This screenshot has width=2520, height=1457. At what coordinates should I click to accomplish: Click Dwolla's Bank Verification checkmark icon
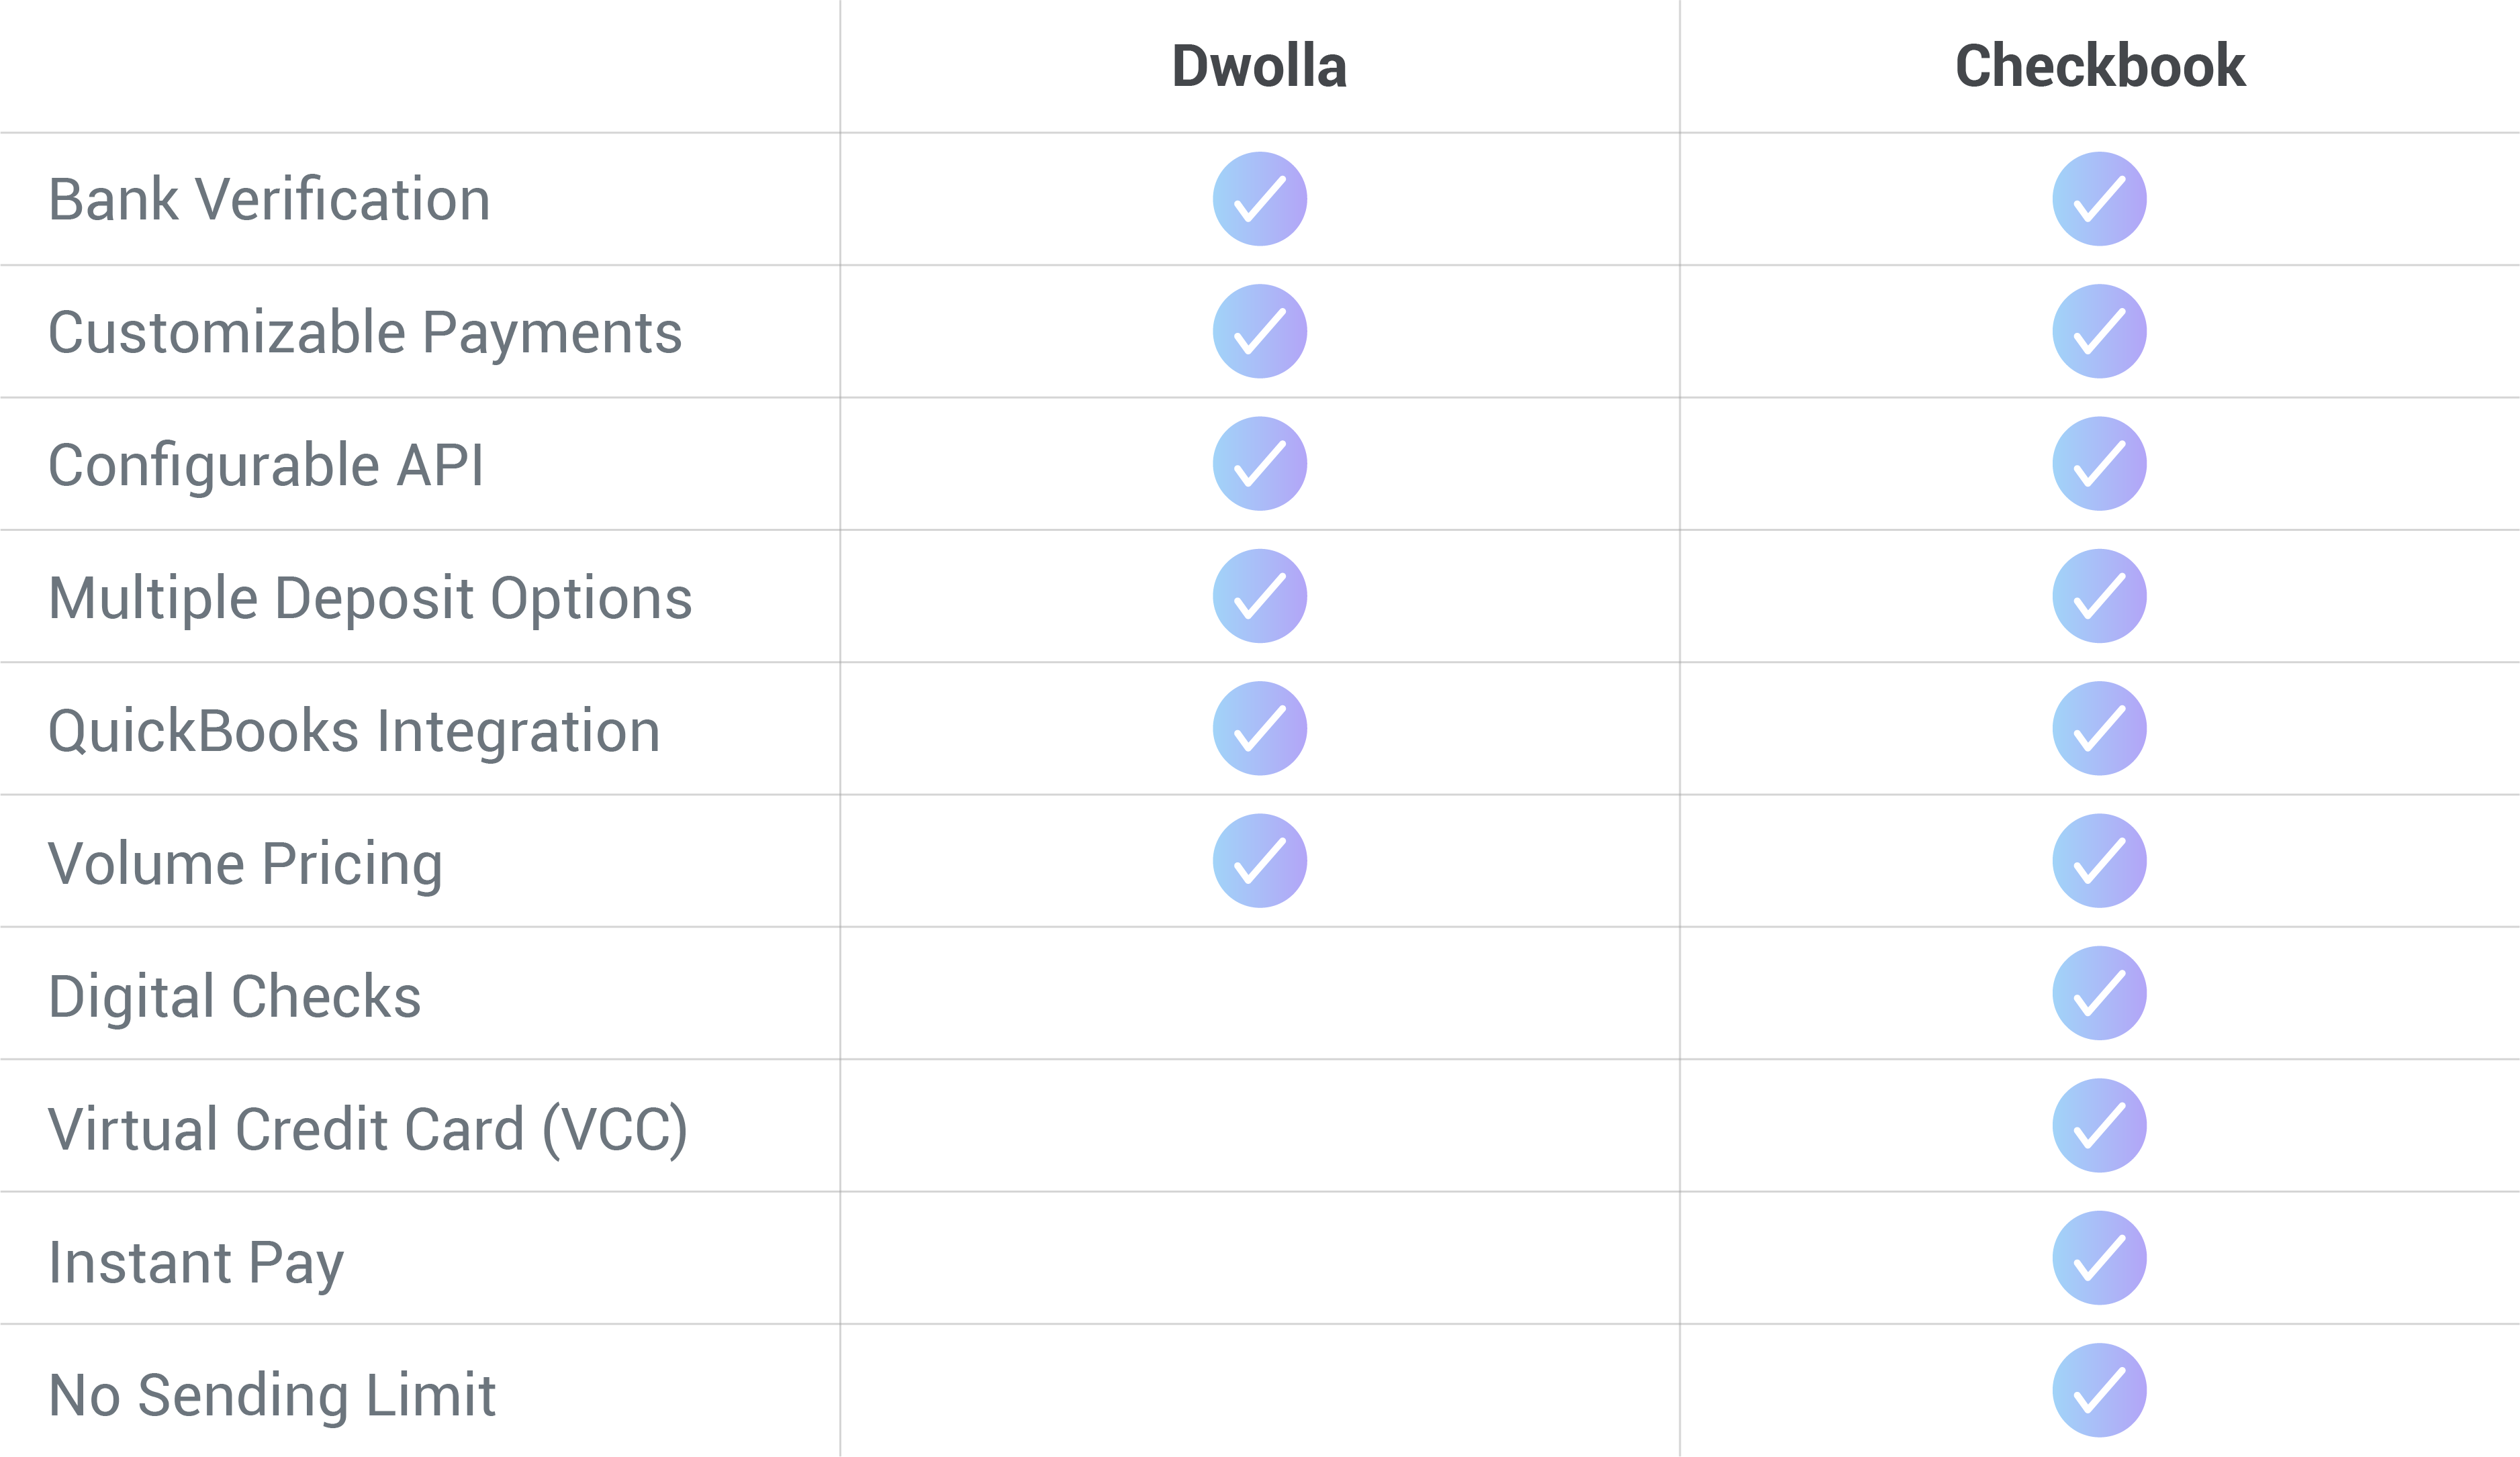pyautogui.click(x=1260, y=199)
